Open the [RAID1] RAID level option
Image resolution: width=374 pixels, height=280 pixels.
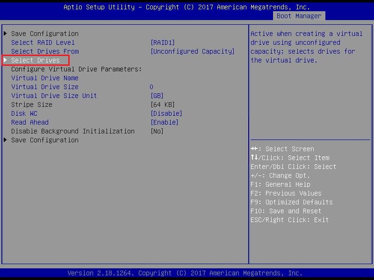(162, 42)
